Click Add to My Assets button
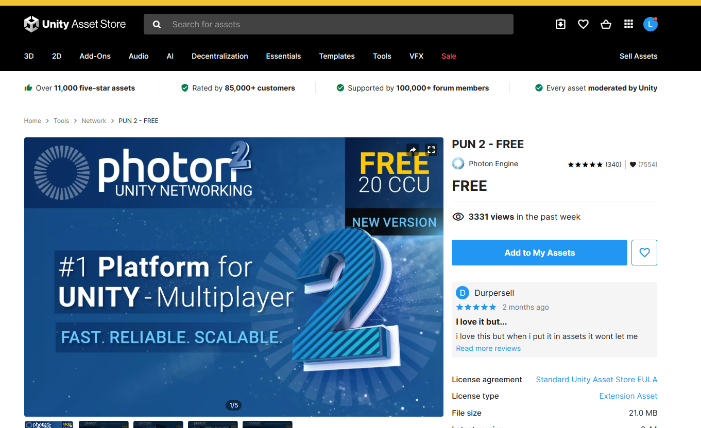The image size is (701, 428). [539, 253]
